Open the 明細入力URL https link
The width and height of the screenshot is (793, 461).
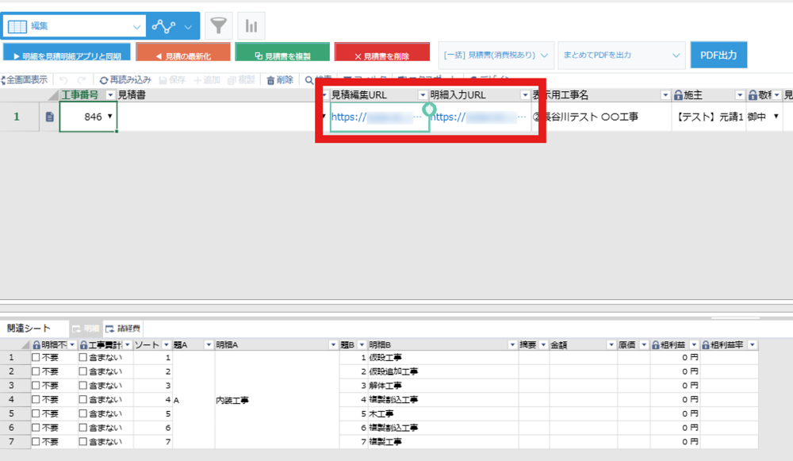click(x=478, y=117)
